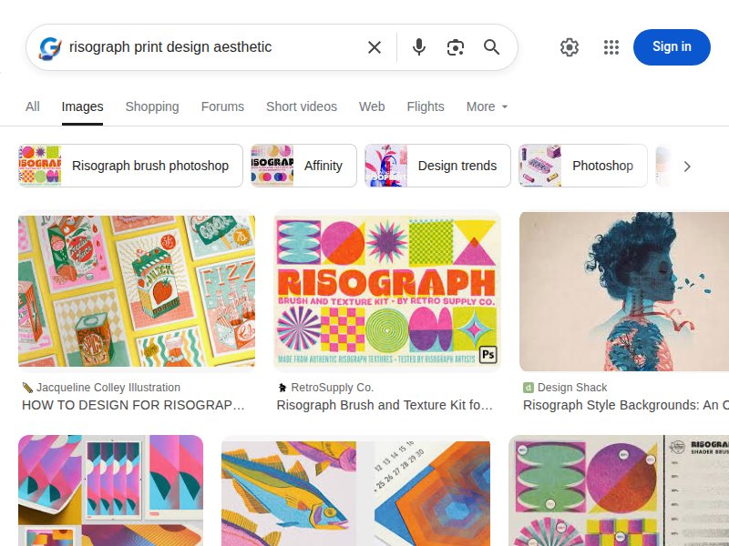Click the Design Shack source icon
The height and width of the screenshot is (546, 729).
[529, 387]
